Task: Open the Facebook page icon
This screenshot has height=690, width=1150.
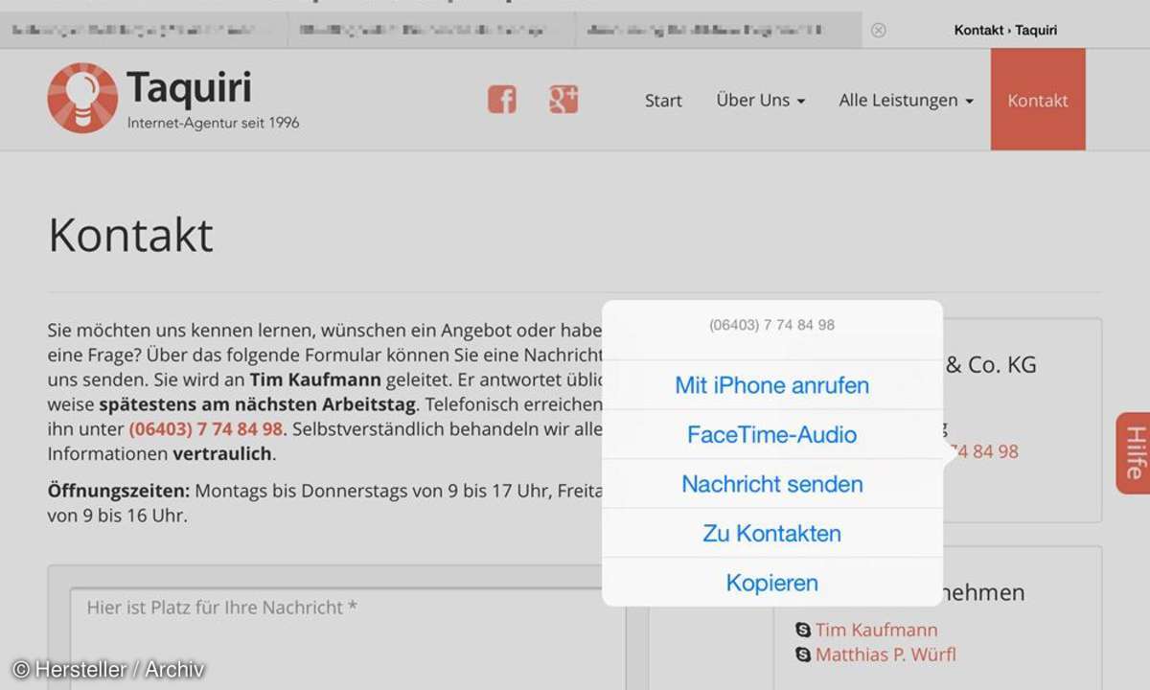Action: pos(502,99)
